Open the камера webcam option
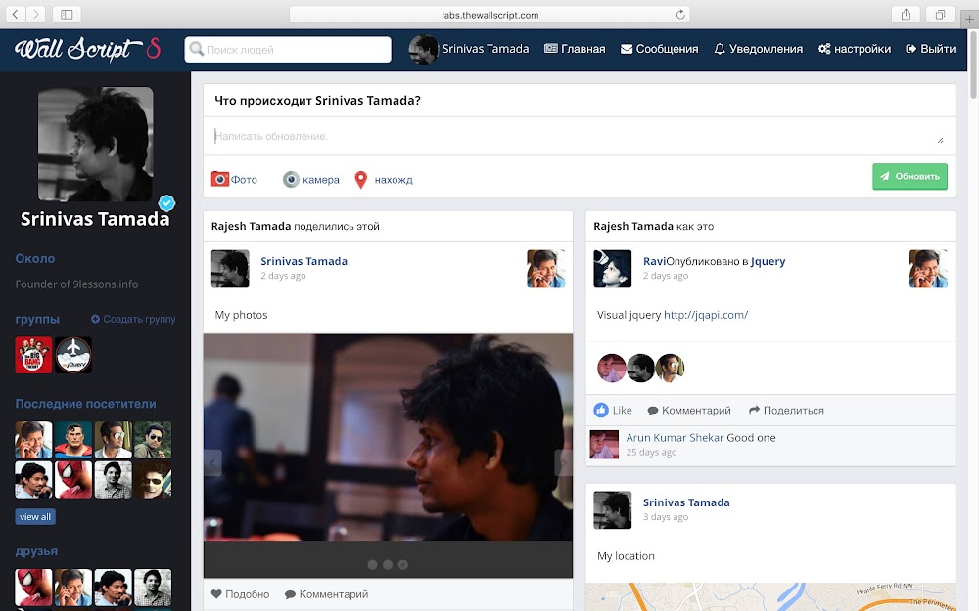The image size is (979, 611). 311,180
